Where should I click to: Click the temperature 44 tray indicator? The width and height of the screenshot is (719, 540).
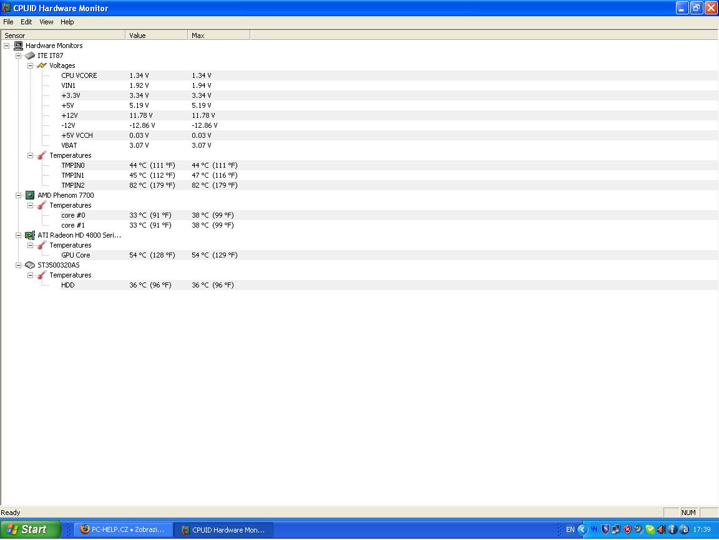[594, 529]
